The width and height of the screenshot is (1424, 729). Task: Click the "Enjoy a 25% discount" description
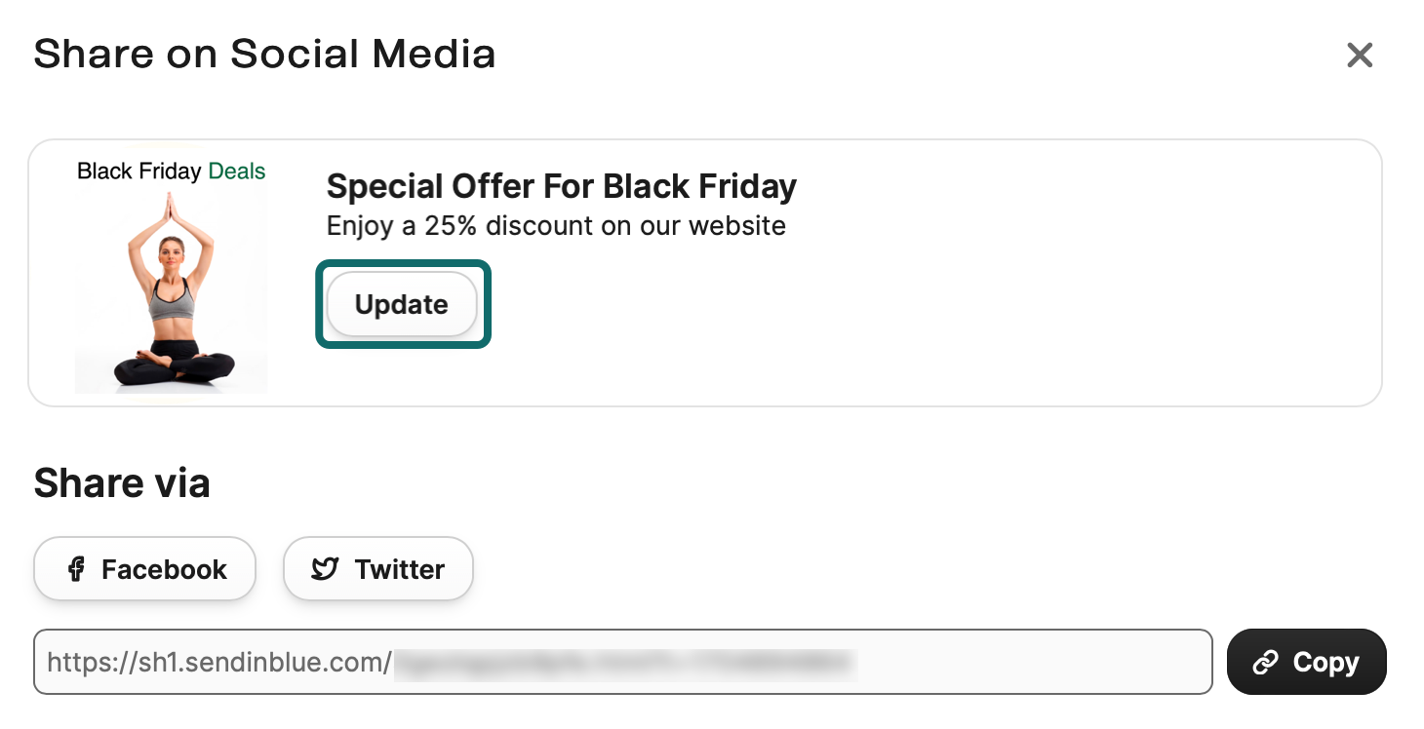[556, 226]
